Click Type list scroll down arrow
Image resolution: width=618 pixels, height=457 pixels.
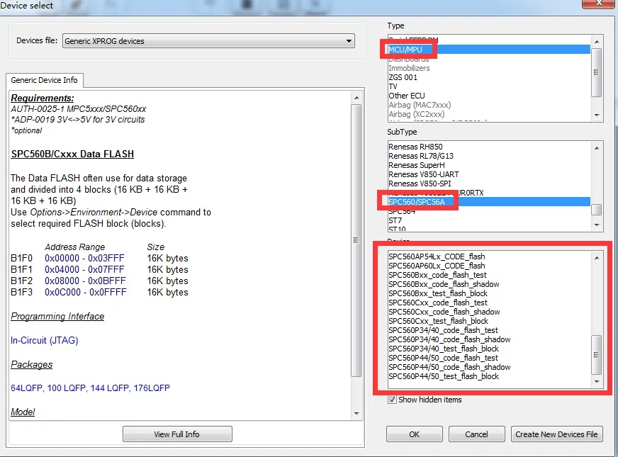[597, 115]
